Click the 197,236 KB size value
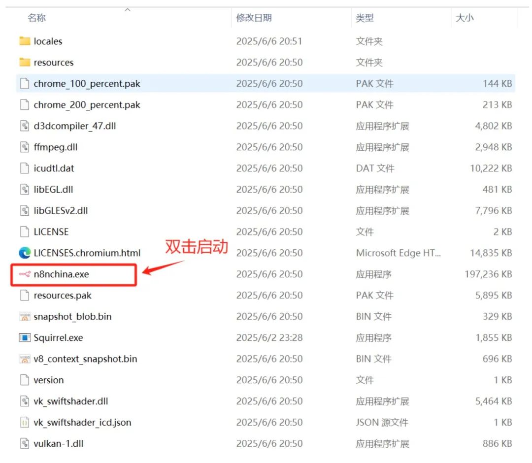532x463 pixels. click(488, 274)
